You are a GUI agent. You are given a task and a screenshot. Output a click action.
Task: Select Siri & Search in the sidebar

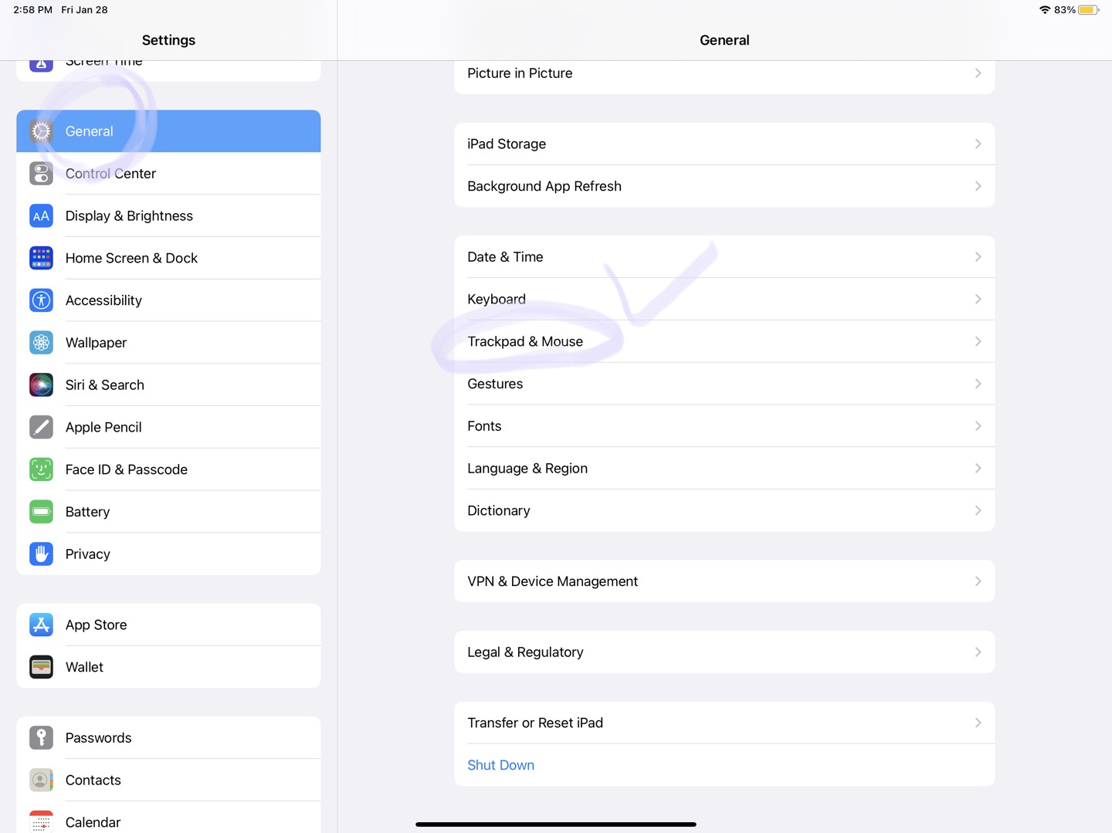pos(168,384)
